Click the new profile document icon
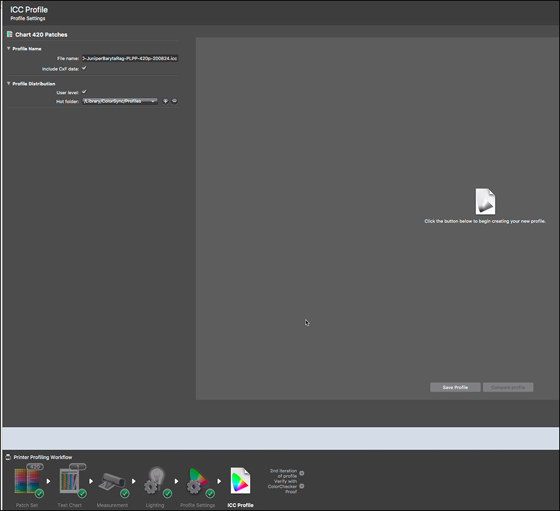This screenshot has width=560, height=511. [x=485, y=201]
